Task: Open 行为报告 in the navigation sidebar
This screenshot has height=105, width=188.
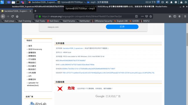Action: 32,59
